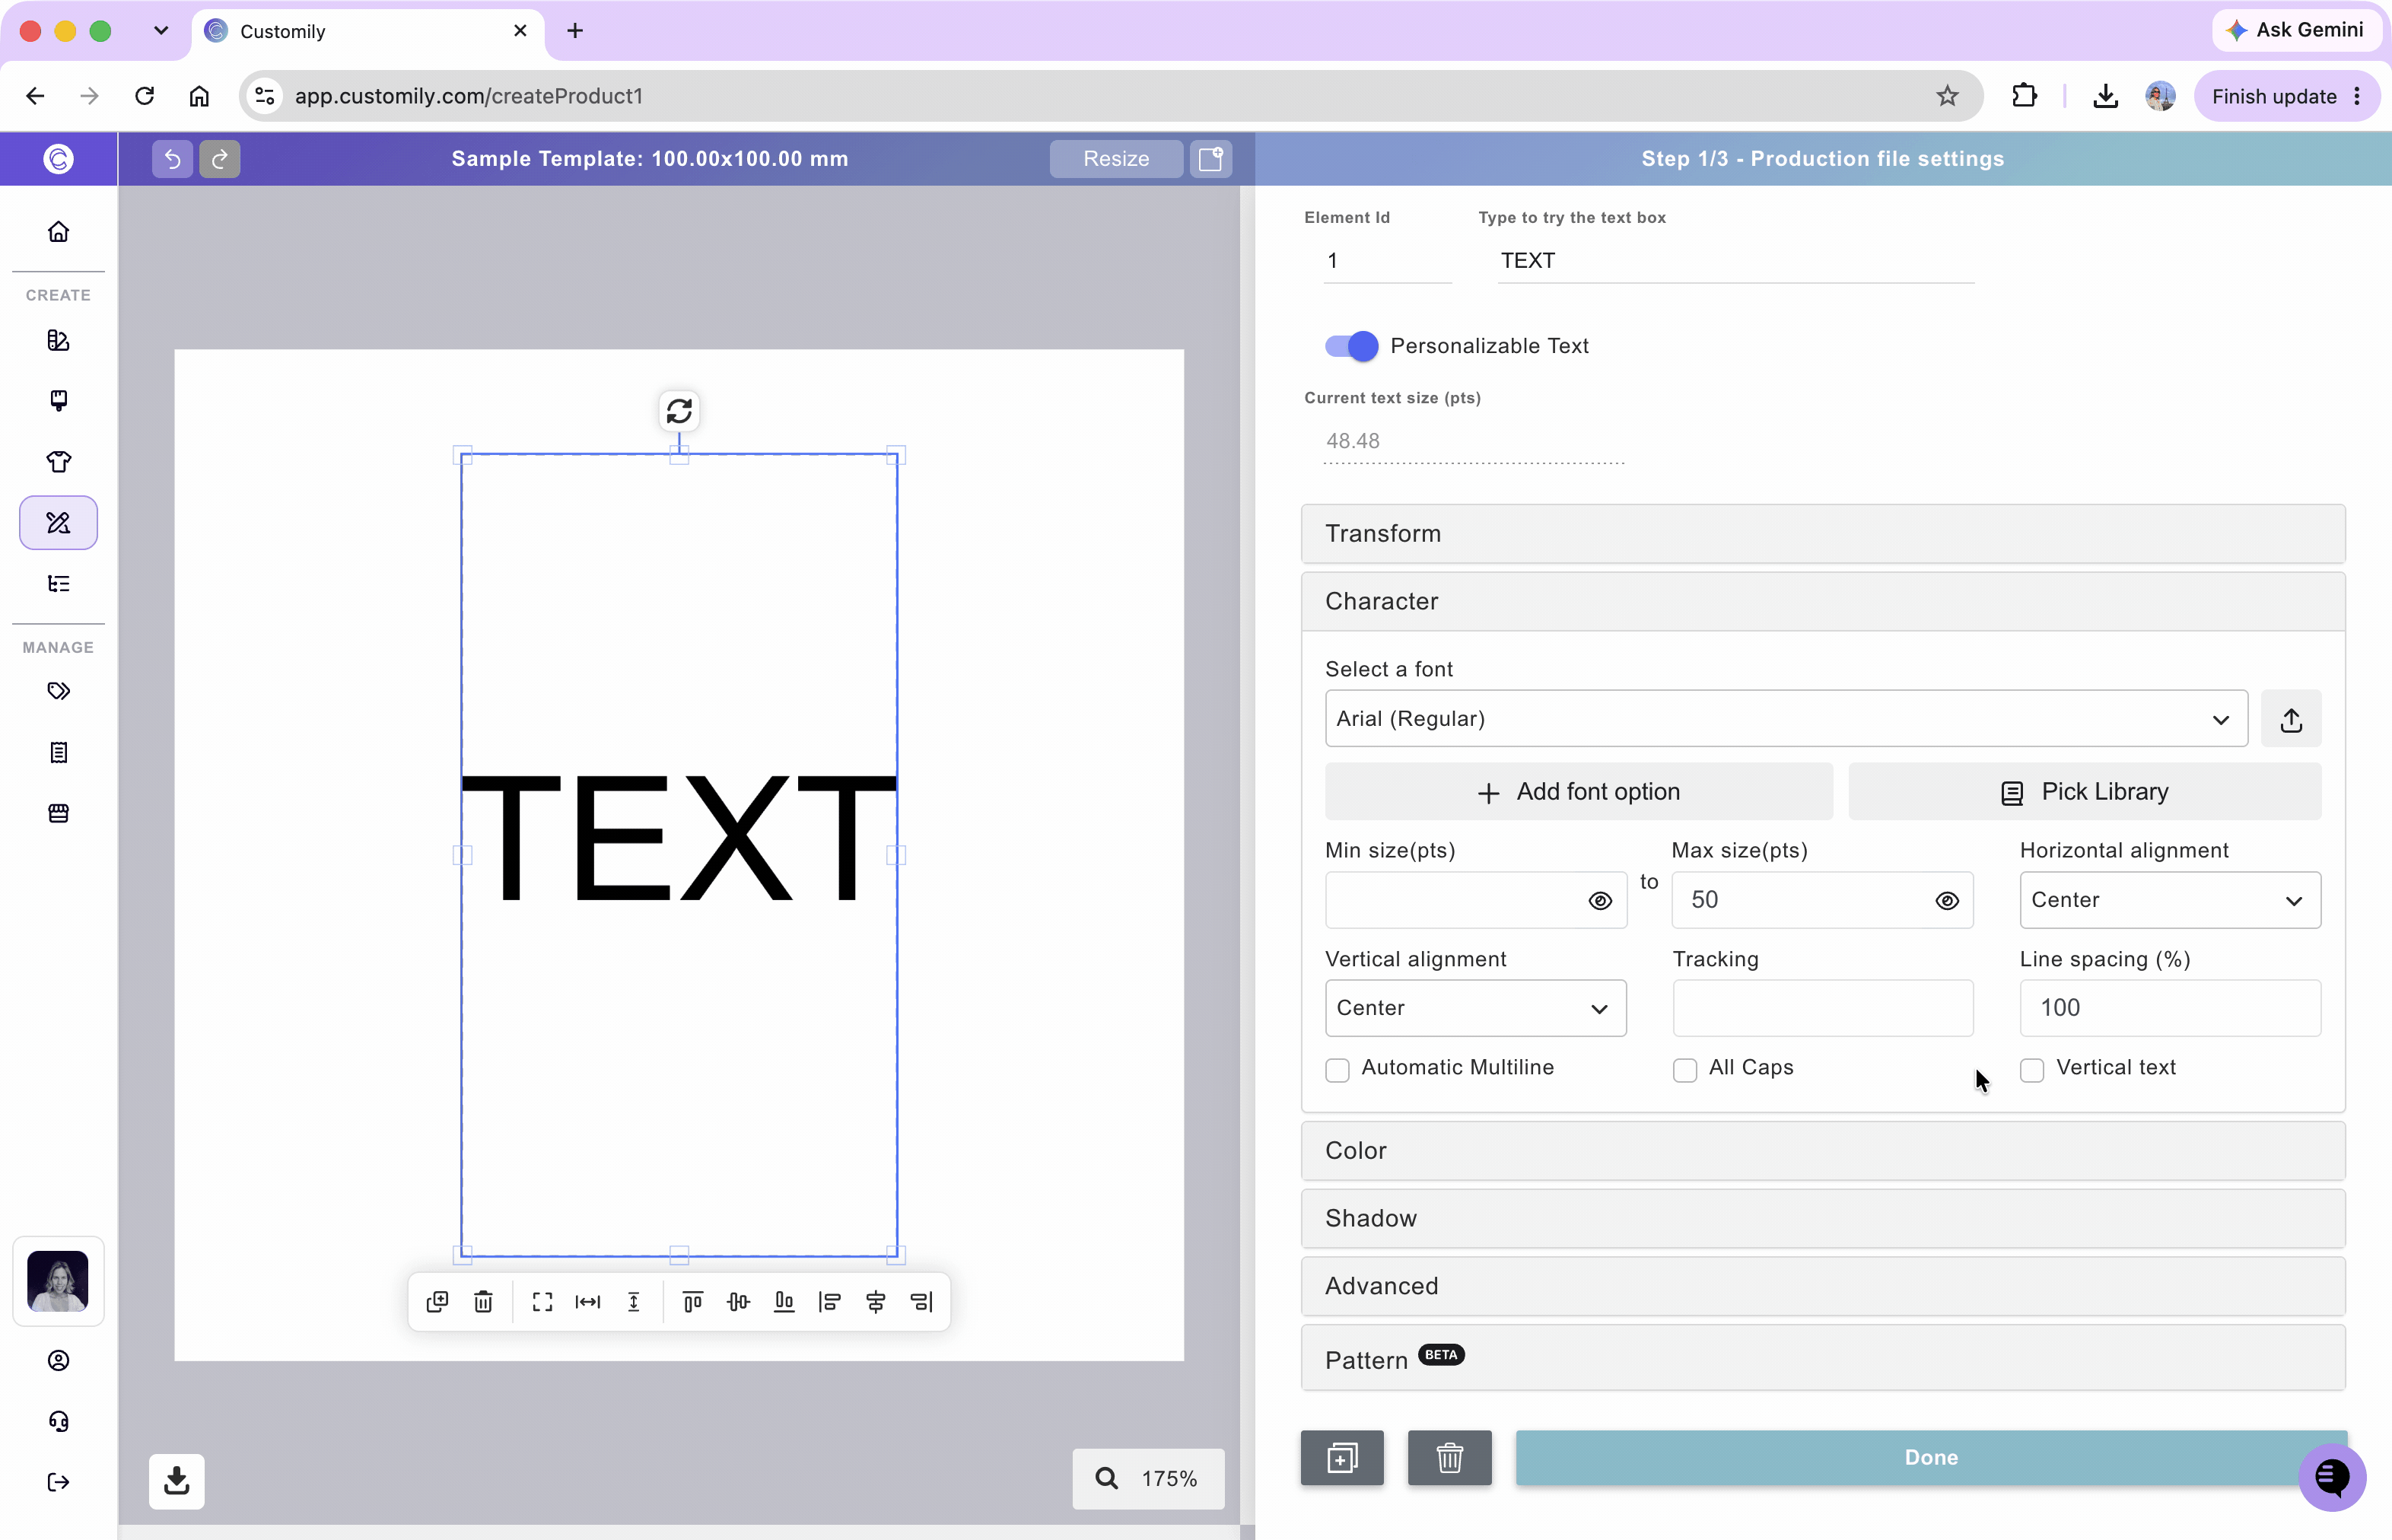The height and width of the screenshot is (1540, 2392).
Task: Click the rotate handle above the text box
Action: coord(679,411)
